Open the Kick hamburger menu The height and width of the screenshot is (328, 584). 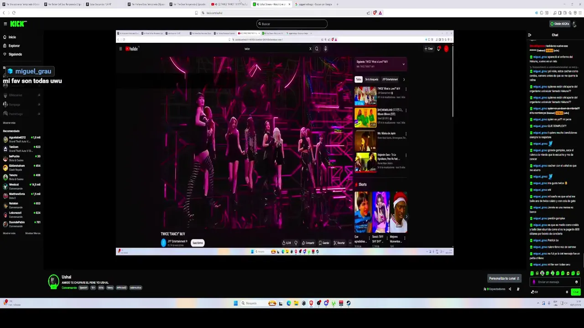[x=5, y=24]
